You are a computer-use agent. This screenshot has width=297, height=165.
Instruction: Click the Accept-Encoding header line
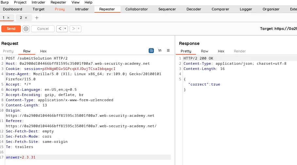(44, 95)
